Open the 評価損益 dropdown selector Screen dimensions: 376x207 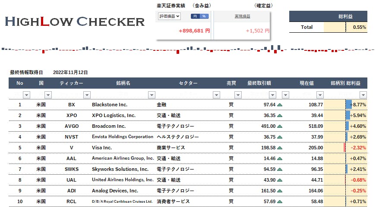click(169, 16)
